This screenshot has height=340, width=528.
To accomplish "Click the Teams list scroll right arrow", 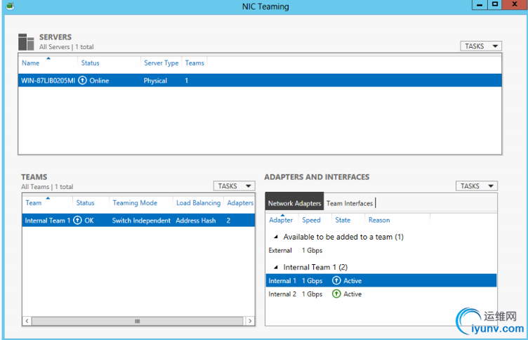I will [x=249, y=321].
